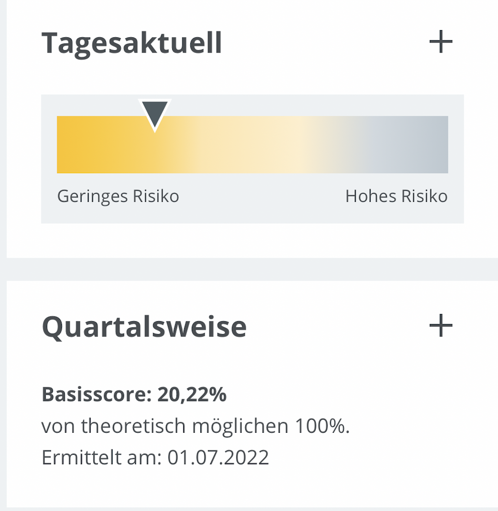Click the word Basisscore
Image resolution: width=498 pixels, height=511 pixels.
(x=94, y=395)
